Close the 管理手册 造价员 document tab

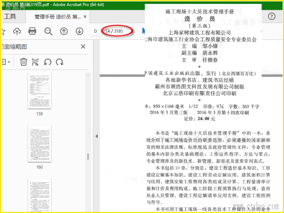(85, 17)
